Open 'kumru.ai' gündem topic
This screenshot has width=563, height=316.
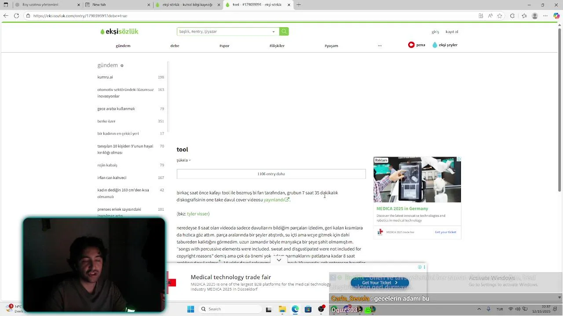[x=105, y=77]
